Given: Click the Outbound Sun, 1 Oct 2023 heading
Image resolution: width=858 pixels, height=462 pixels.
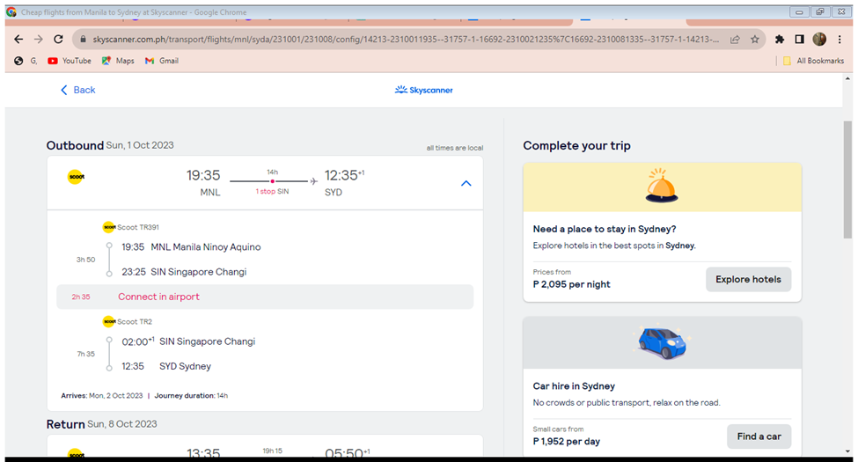Looking at the screenshot, I should point(110,145).
